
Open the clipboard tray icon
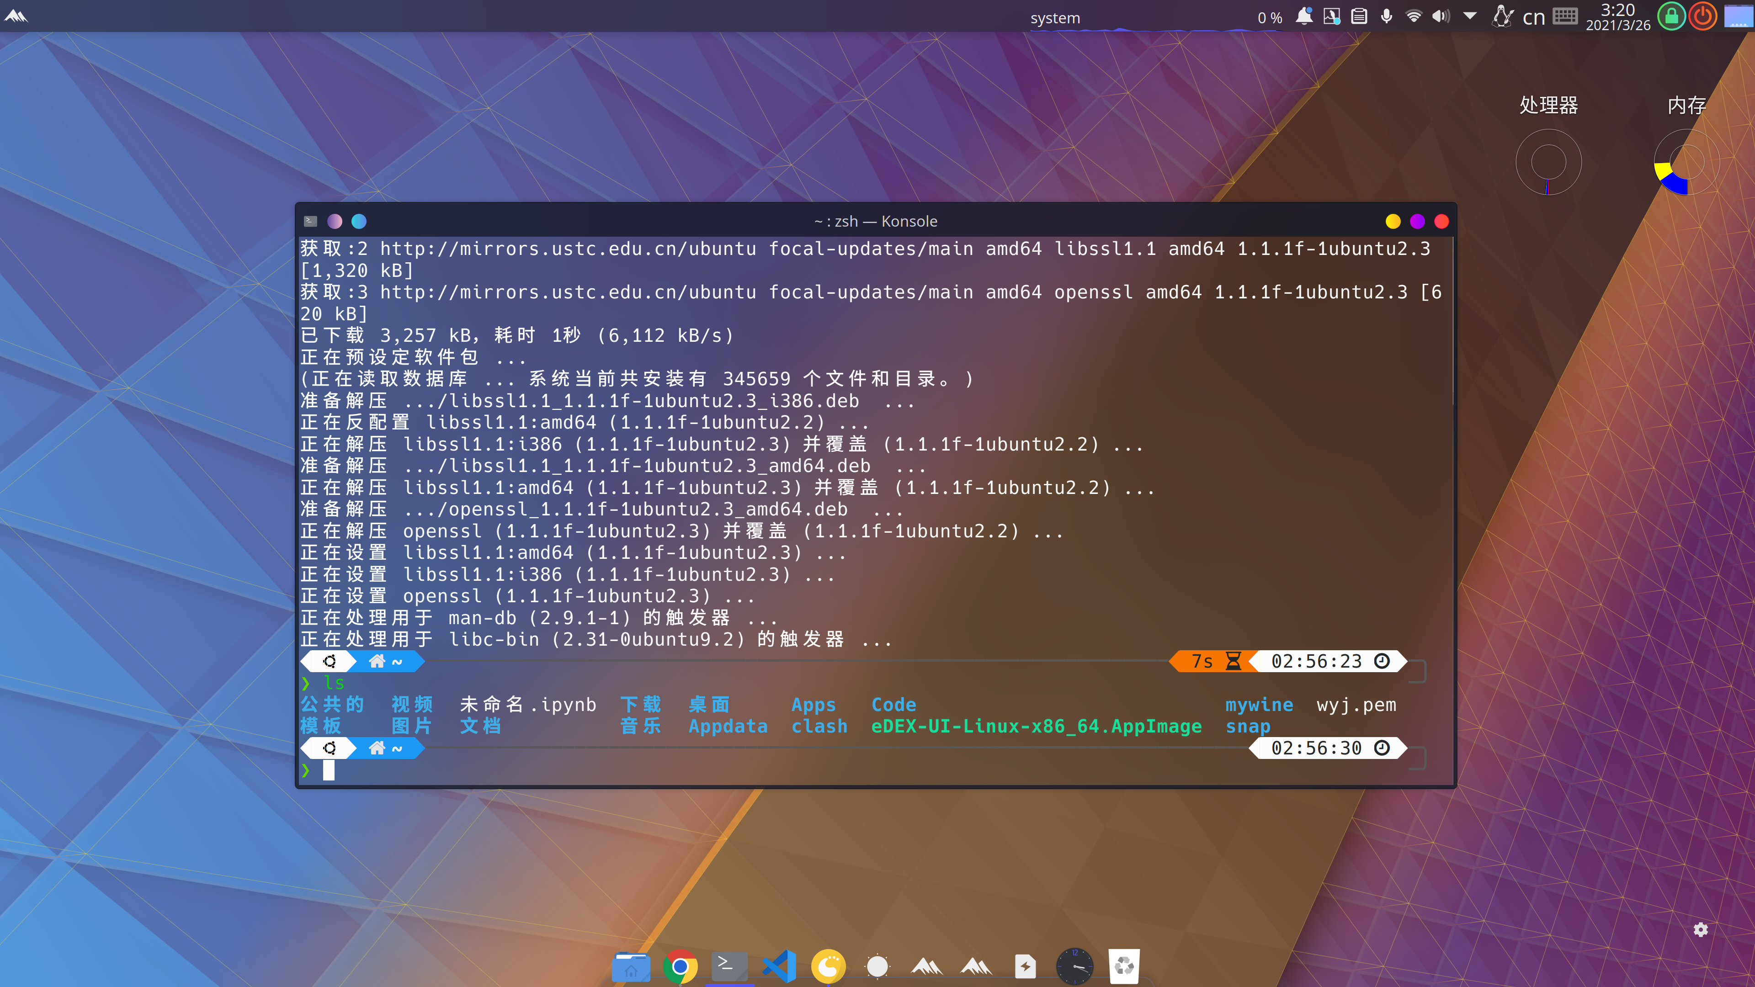[1359, 16]
